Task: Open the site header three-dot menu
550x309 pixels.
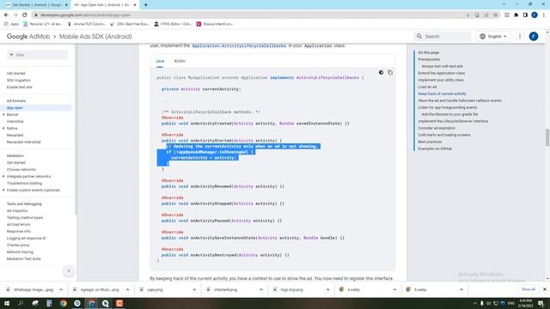Action: coord(520,36)
